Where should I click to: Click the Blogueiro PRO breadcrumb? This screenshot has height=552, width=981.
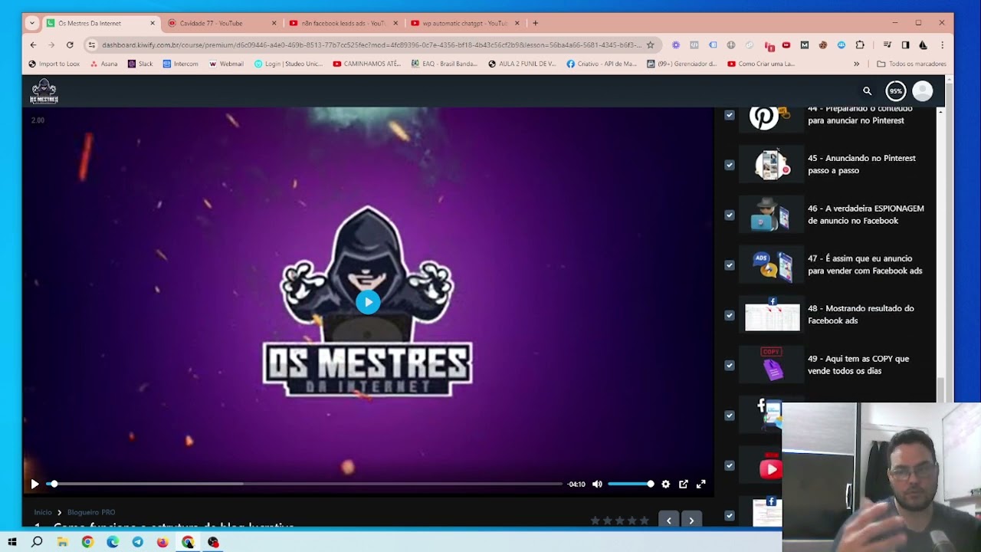pyautogui.click(x=91, y=512)
